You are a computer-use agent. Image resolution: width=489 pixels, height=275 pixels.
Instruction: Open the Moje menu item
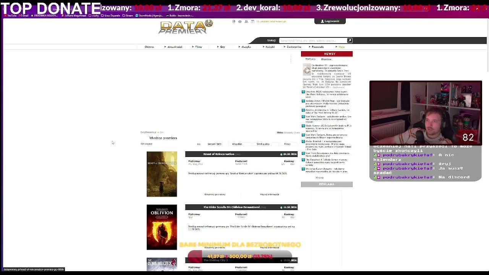pos(341,47)
